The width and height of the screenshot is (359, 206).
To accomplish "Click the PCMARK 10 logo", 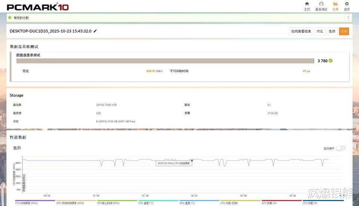I will [x=38, y=7].
